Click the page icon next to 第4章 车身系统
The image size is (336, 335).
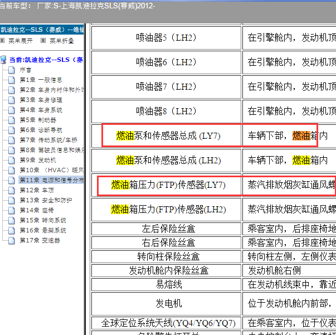tap(12, 110)
